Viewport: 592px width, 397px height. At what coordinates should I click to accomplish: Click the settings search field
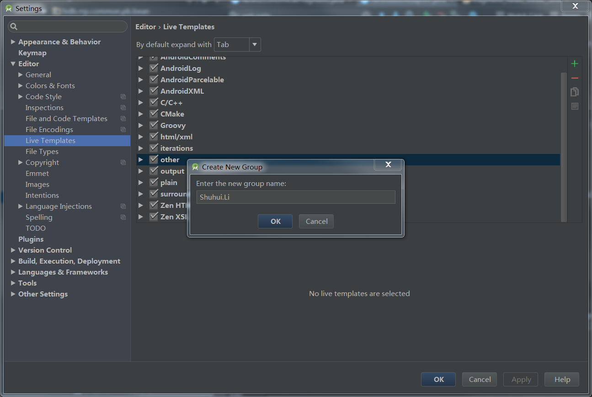[68, 26]
